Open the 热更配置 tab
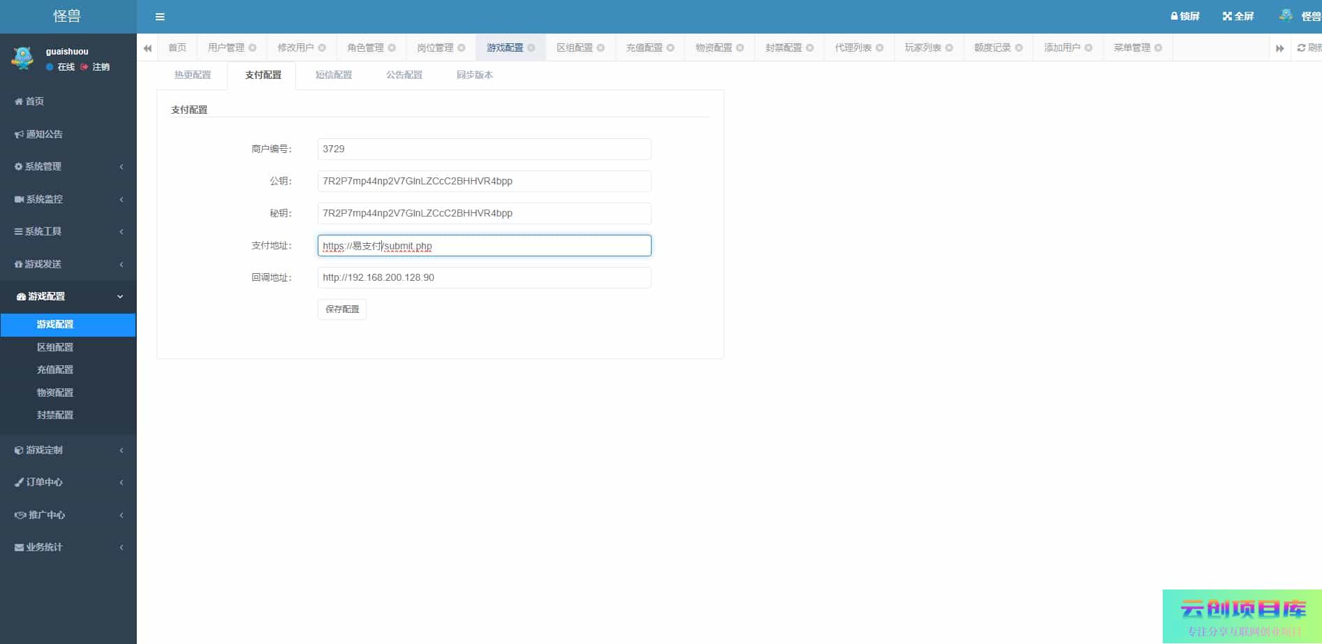Viewport: 1322px width, 644px height. [x=192, y=75]
